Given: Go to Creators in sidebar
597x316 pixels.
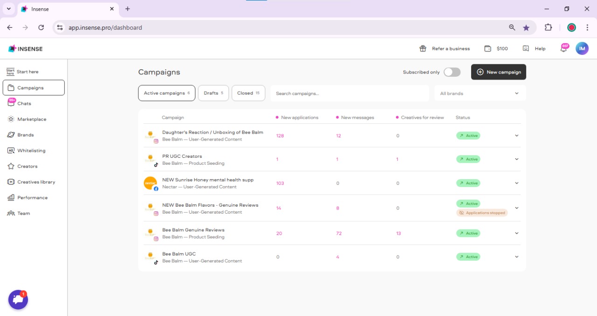Looking at the screenshot, I should (x=34, y=166).
